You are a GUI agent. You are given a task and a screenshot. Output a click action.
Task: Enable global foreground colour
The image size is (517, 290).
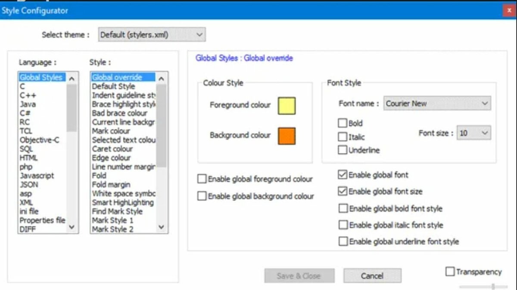coord(201,179)
